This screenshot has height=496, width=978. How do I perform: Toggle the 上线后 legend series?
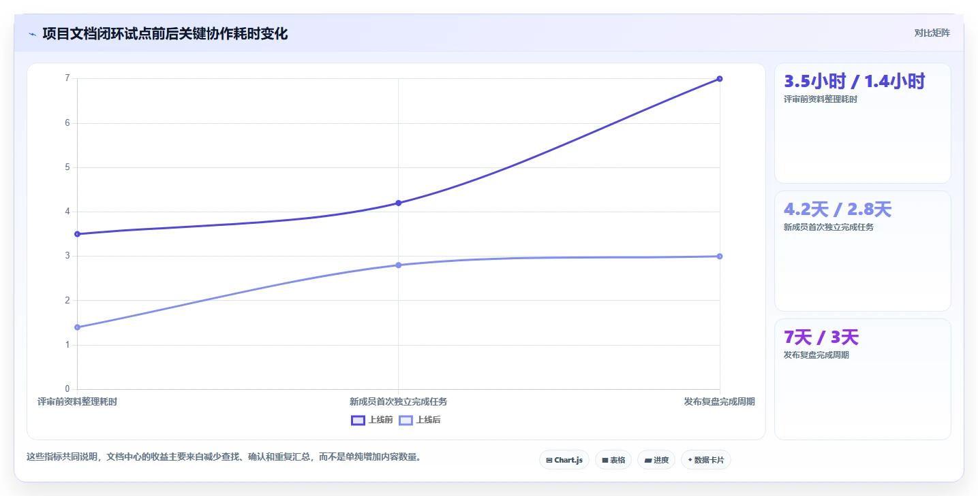(x=420, y=420)
